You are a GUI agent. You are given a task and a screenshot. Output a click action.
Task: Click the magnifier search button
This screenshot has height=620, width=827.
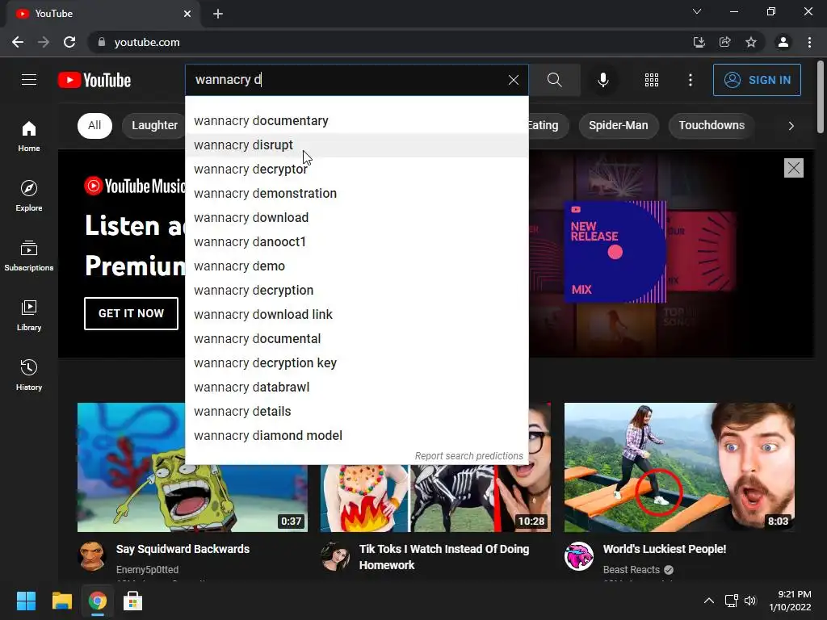click(x=554, y=80)
